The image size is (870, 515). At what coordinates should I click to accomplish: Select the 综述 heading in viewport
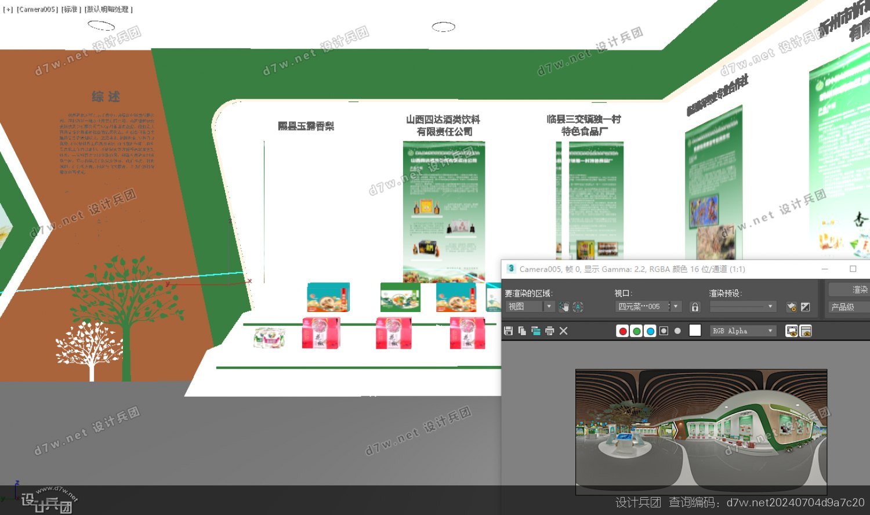[x=106, y=97]
